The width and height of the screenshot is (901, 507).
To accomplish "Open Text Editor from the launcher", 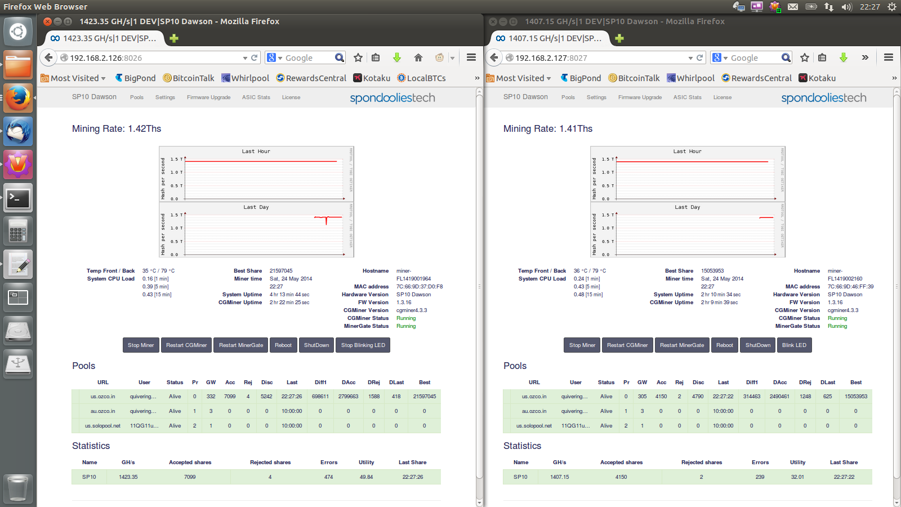I will [x=18, y=264].
